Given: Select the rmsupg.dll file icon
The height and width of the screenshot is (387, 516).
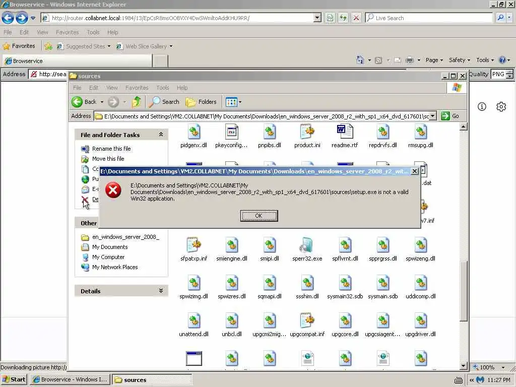Looking at the screenshot, I should (421, 132).
